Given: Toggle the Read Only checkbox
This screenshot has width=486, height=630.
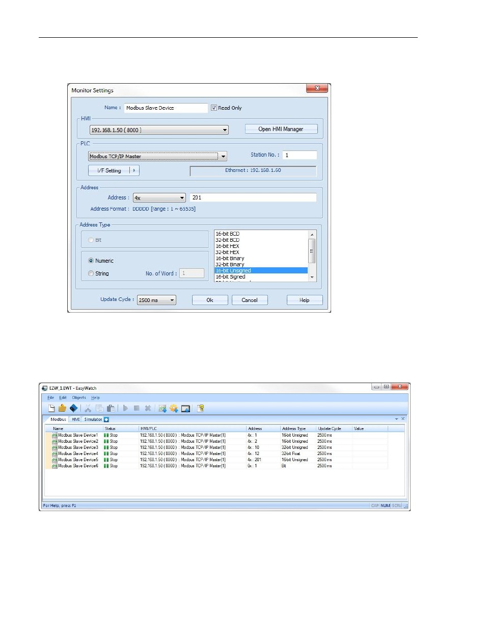Looking at the screenshot, I should tap(214, 108).
